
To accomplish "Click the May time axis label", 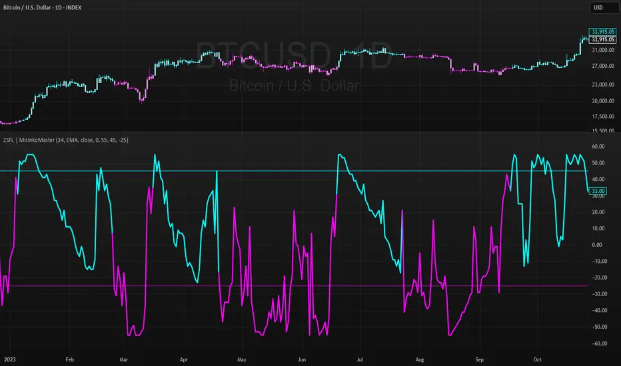I will [242, 359].
